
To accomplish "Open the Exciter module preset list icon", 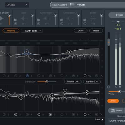I will pyautogui.click(x=85, y=20).
